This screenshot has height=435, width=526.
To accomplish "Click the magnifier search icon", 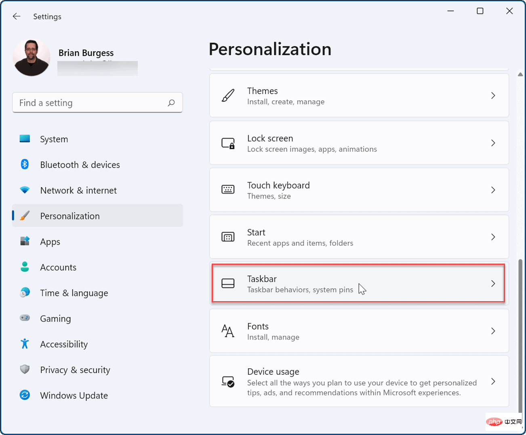I will 171,103.
